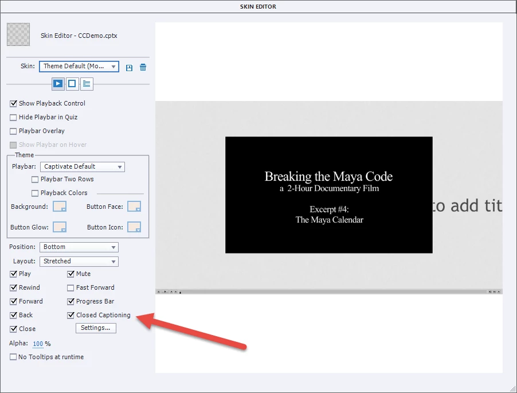Click the video title slide in preview
The height and width of the screenshot is (393, 517).
329,195
